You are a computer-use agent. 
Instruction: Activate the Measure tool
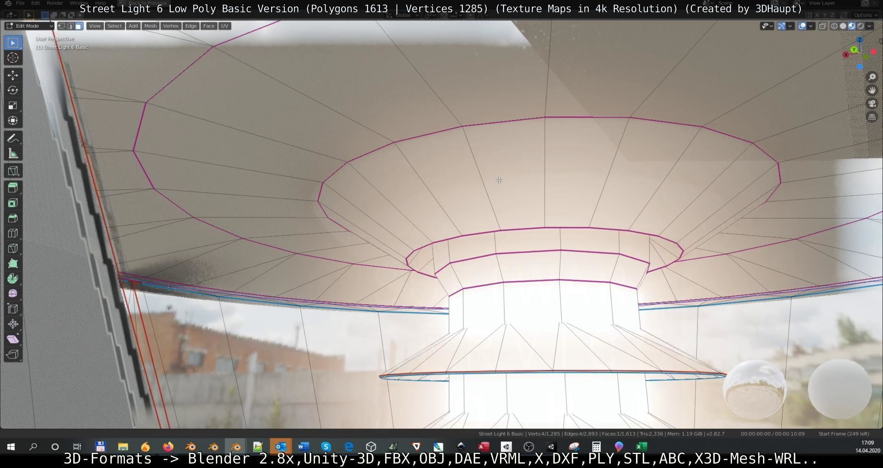(13, 153)
